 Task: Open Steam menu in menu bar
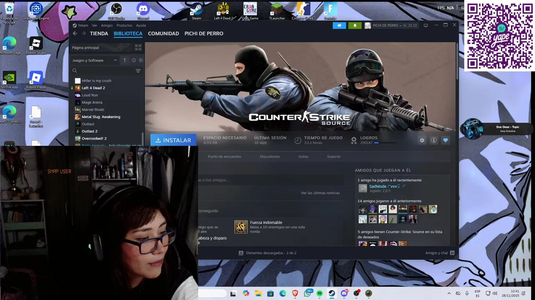(x=83, y=25)
